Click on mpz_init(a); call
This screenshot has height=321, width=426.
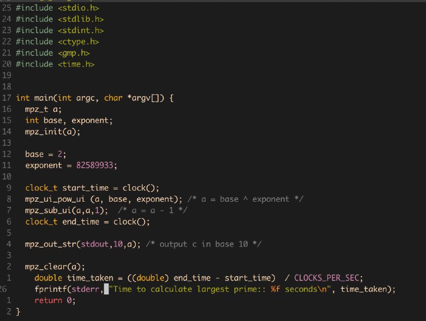(53, 131)
